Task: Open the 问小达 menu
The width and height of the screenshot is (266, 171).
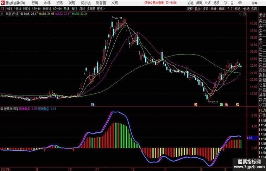Action: click(x=85, y=3)
